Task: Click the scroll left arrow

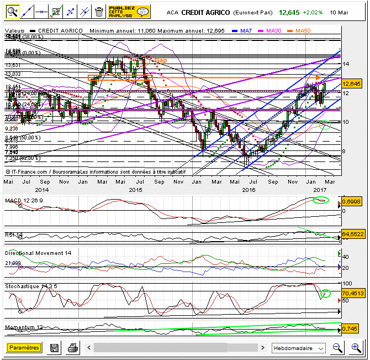Action: click(x=89, y=347)
